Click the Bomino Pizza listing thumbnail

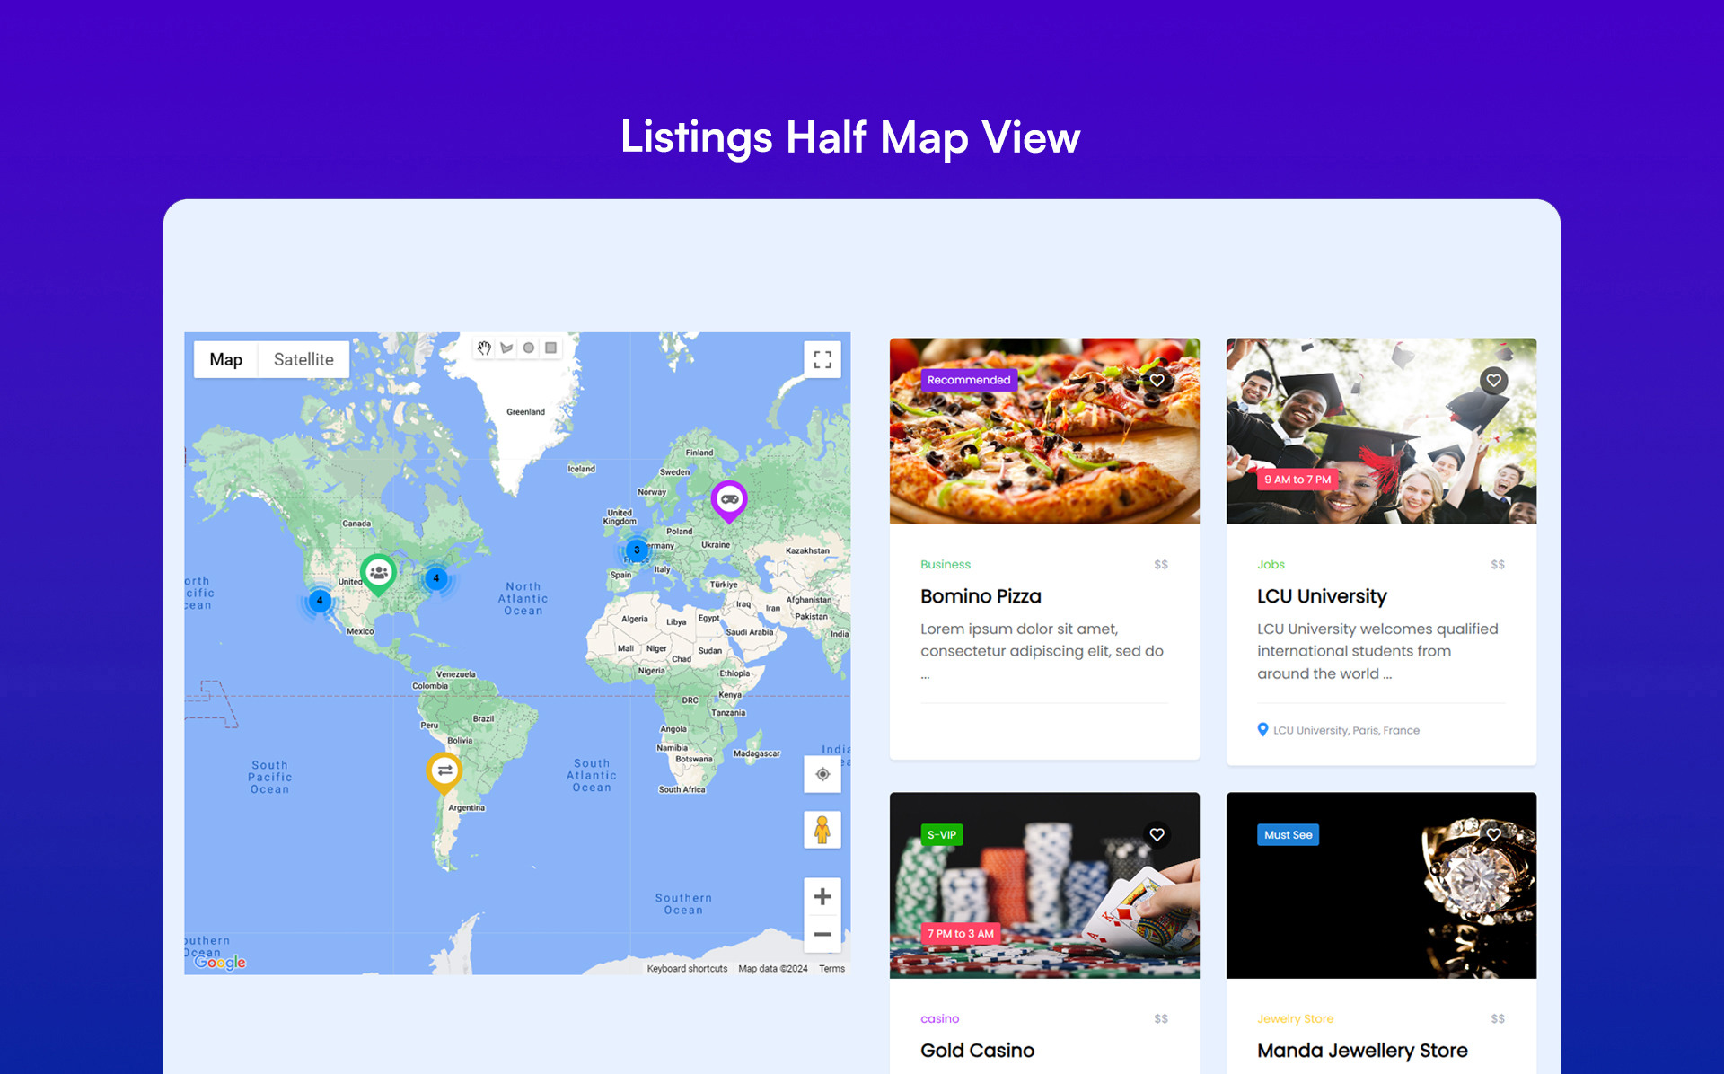[x=1043, y=431]
